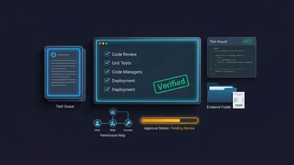The width and height of the screenshot is (294, 165).
Task: Click the Task Queue label
Action: pos(65,106)
